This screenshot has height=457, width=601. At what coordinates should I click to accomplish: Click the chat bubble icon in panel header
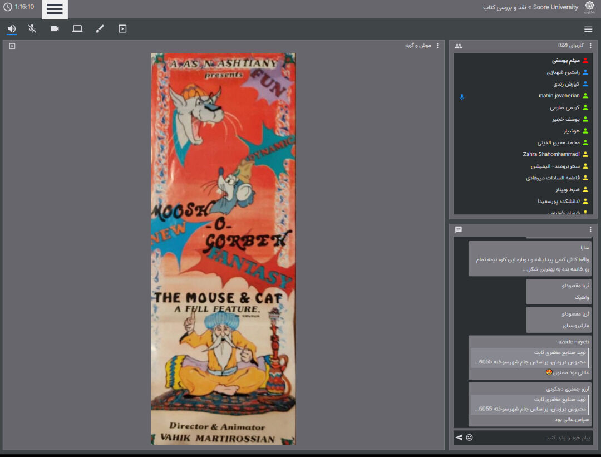(x=459, y=229)
